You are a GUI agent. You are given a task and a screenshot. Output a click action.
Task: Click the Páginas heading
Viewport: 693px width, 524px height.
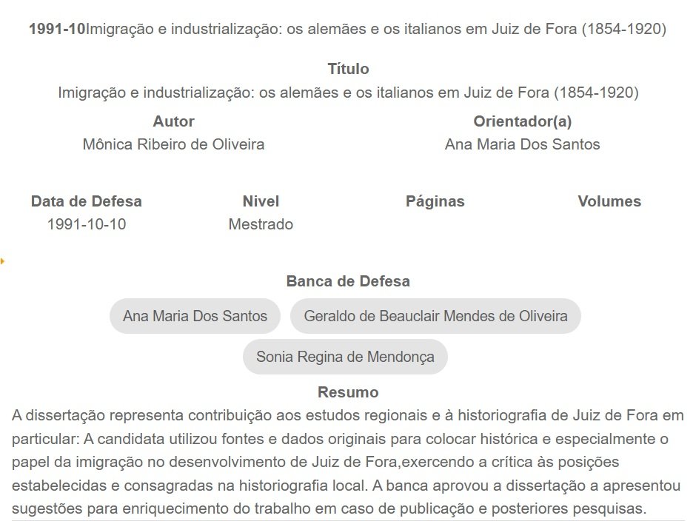(x=435, y=201)
